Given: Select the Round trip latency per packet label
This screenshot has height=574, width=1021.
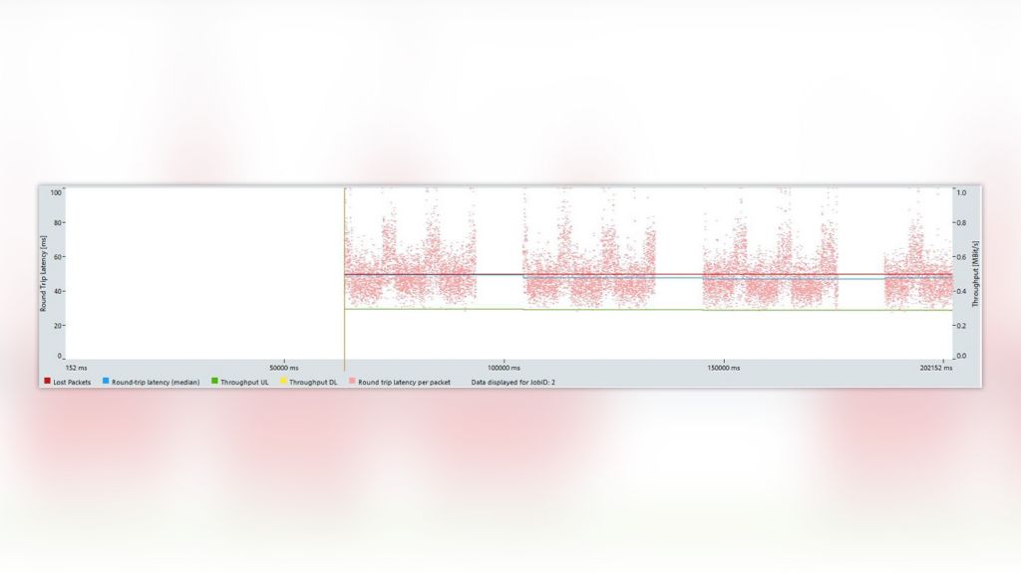Looking at the screenshot, I should [x=405, y=382].
